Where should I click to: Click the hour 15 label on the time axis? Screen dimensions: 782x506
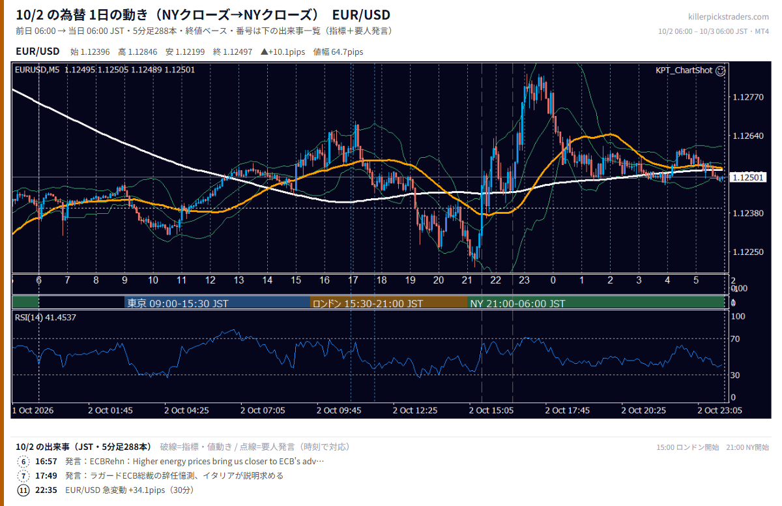pos(296,280)
